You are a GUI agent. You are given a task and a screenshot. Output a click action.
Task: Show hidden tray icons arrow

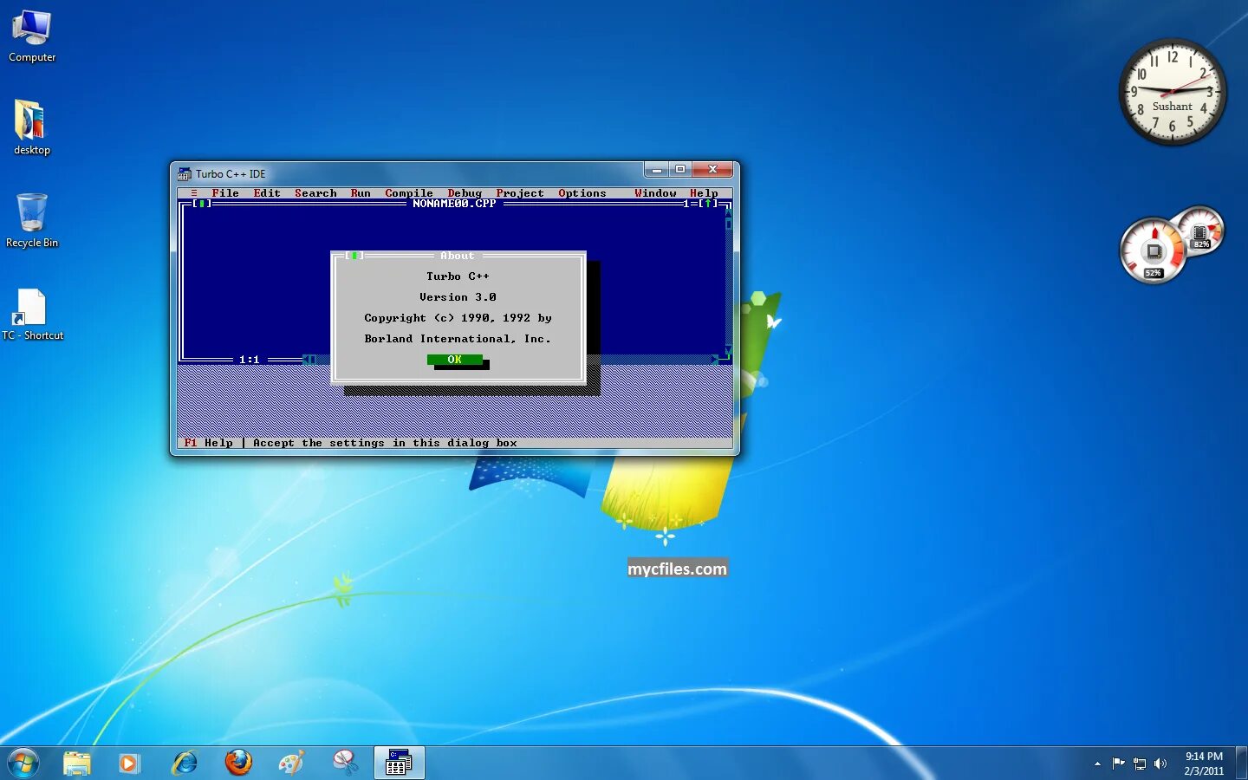point(1097,764)
